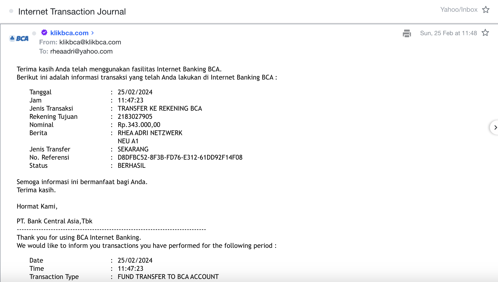Click the subject Internet Transaction Journal
The image size is (498, 282).
72,11
